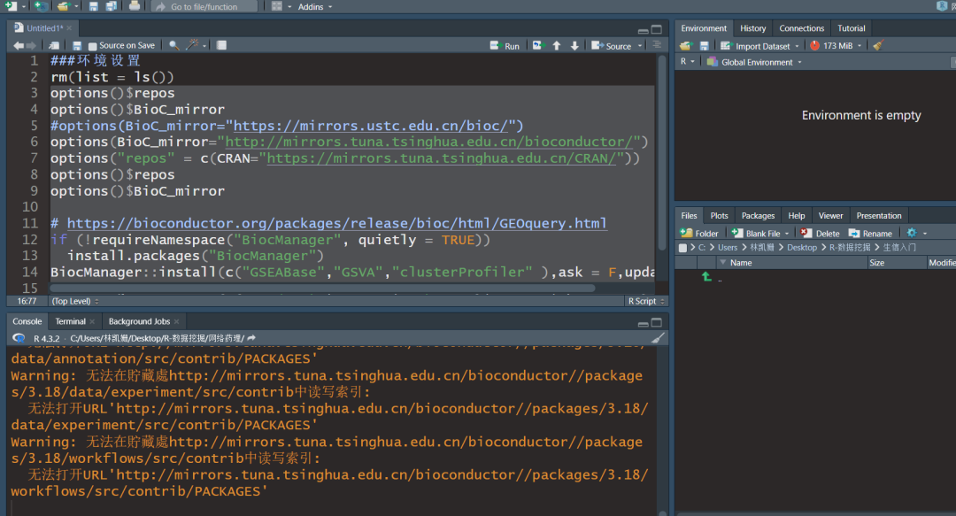Image resolution: width=956 pixels, height=516 pixels.
Task: Go forward to next source location
Action: (x=30, y=45)
